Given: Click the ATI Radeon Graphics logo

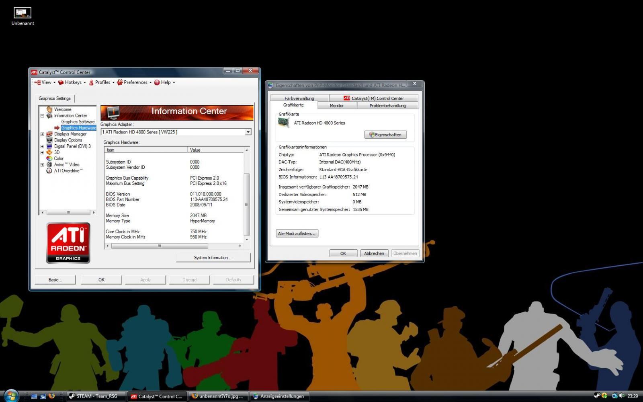Looking at the screenshot, I should pyautogui.click(x=68, y=243).
